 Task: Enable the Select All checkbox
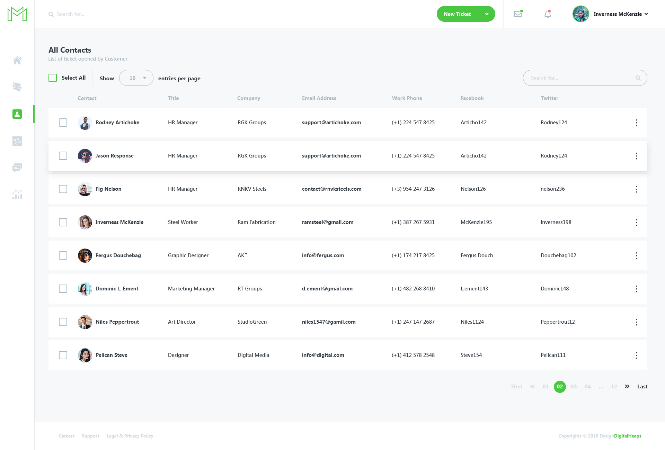pos(53,78)
